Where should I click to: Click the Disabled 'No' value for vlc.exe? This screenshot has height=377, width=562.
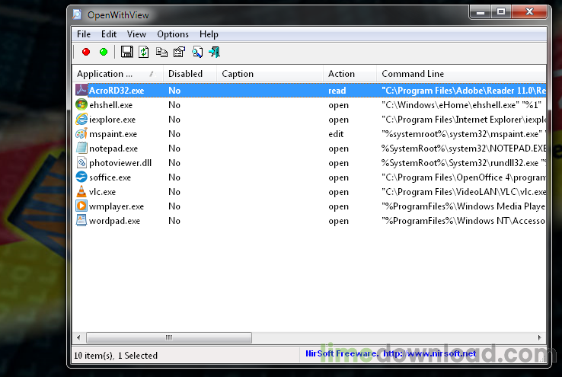pos(174,192)
